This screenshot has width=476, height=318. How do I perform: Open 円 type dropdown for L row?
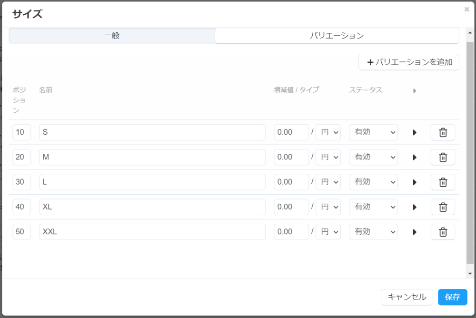(x=328, y=182)
